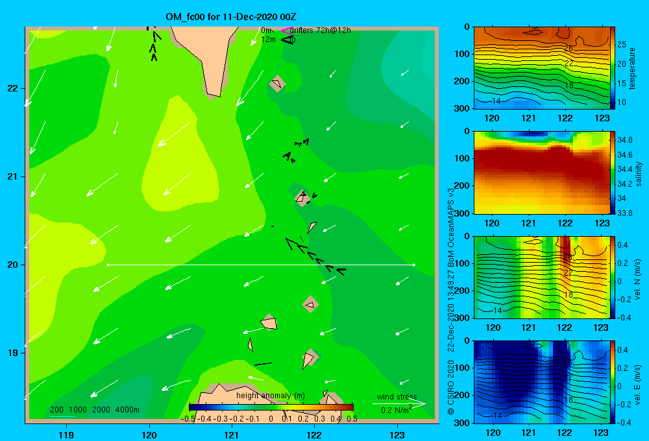Click the temperature cross-section panel
Screen dimensions: 649x441
[541, 68]
